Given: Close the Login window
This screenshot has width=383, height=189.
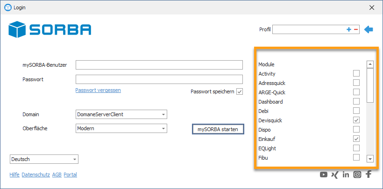Looking at the screenshot, I should (x=372, y=8).
